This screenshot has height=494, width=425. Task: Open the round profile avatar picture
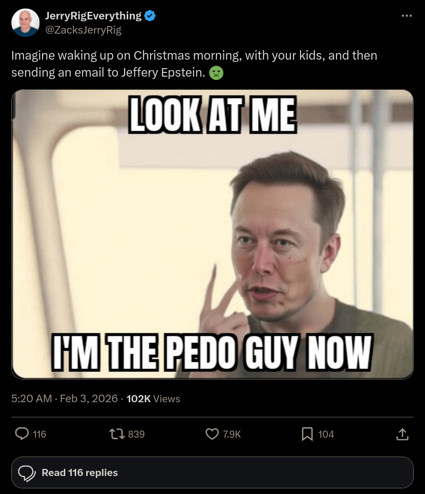[26, 23]
